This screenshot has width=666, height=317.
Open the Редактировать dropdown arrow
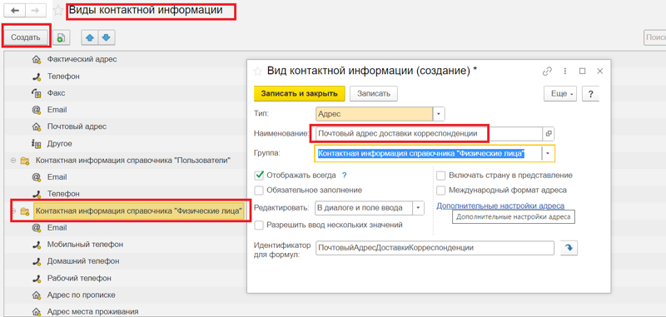419,208
